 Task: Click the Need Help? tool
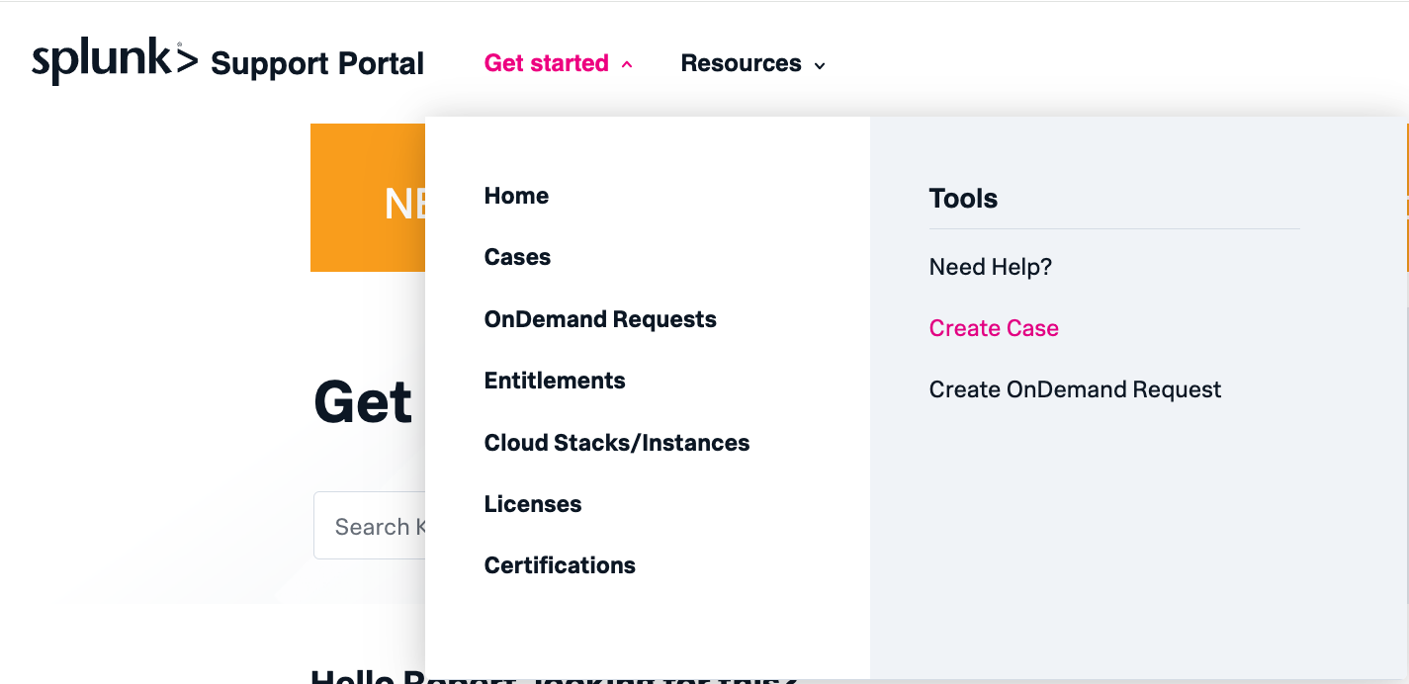click(x=990, y=267)
